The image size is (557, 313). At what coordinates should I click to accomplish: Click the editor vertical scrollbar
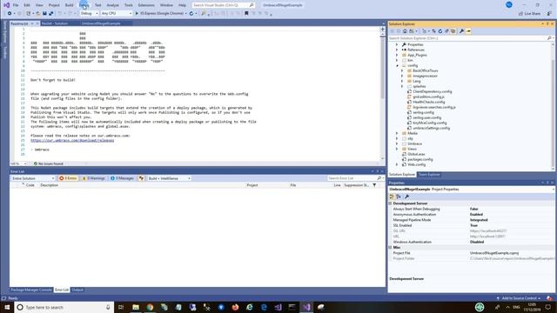(383, 94)
